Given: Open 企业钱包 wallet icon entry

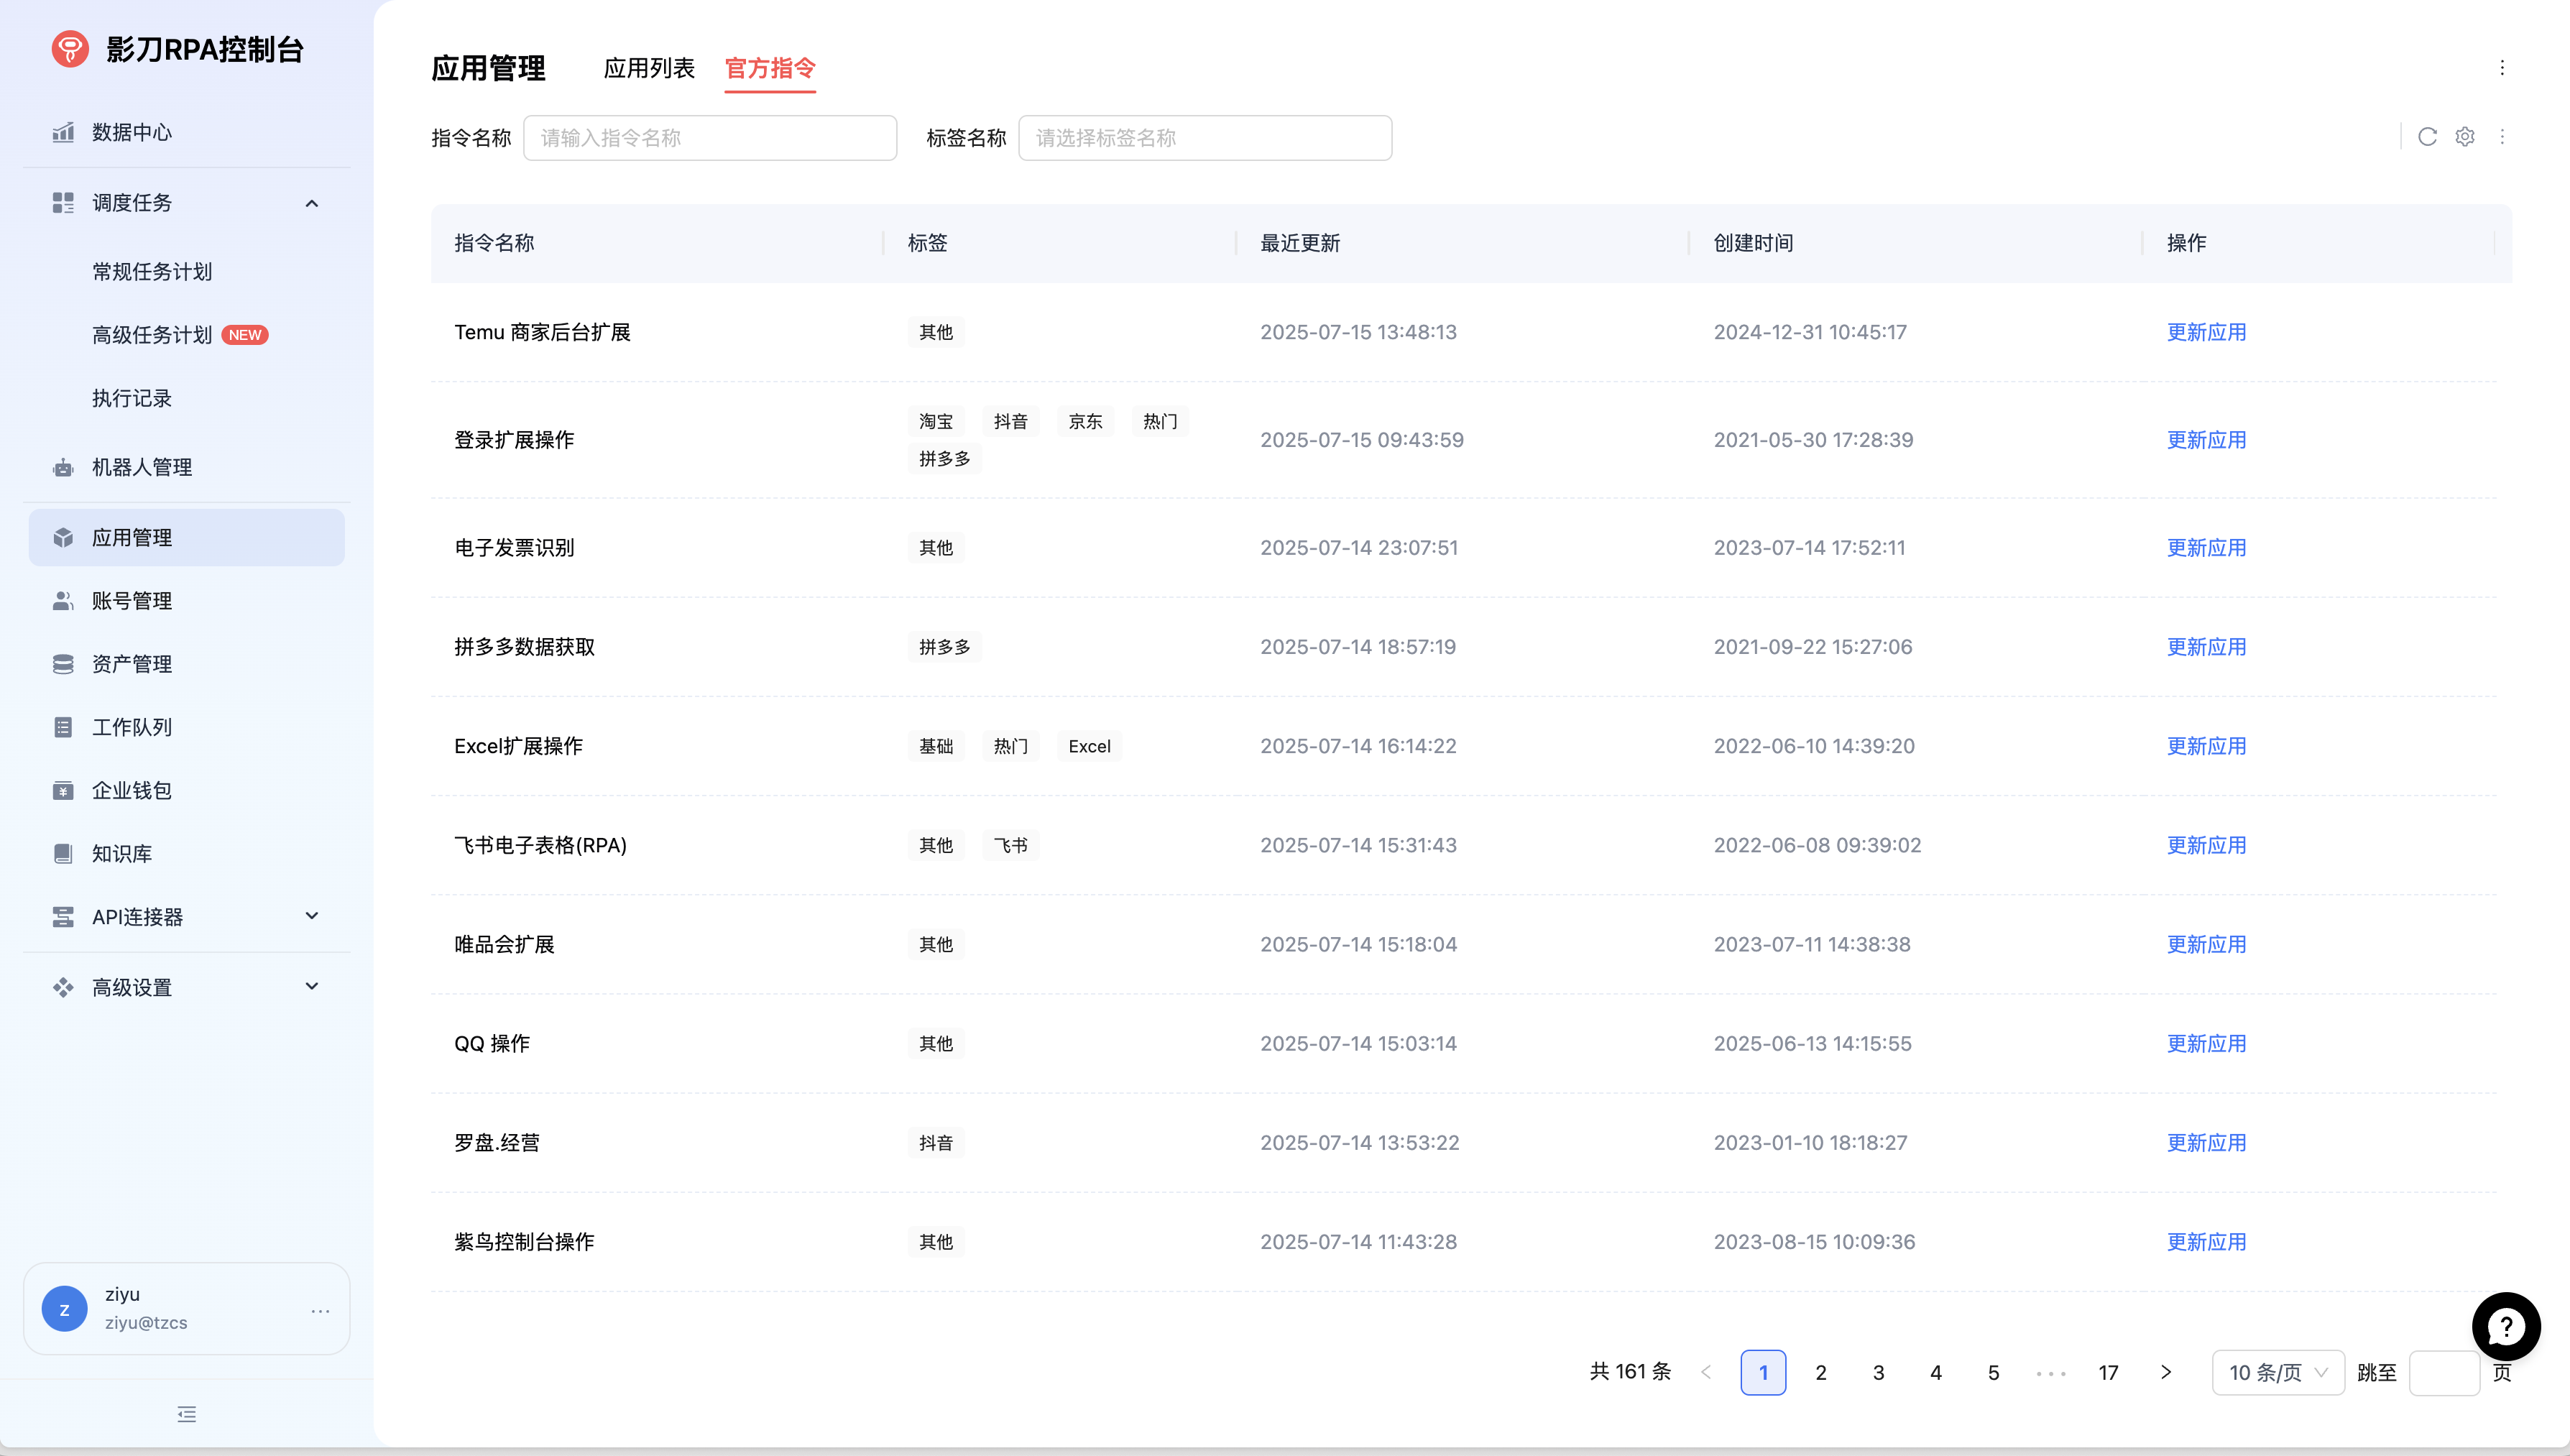Looking at the screenshot, I should point(64,790).
